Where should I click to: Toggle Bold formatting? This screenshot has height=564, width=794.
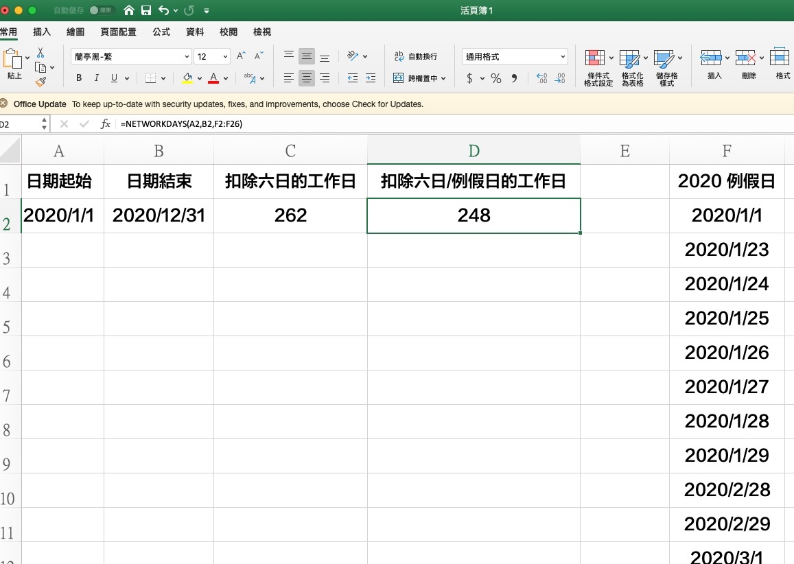tap(79, 78)
